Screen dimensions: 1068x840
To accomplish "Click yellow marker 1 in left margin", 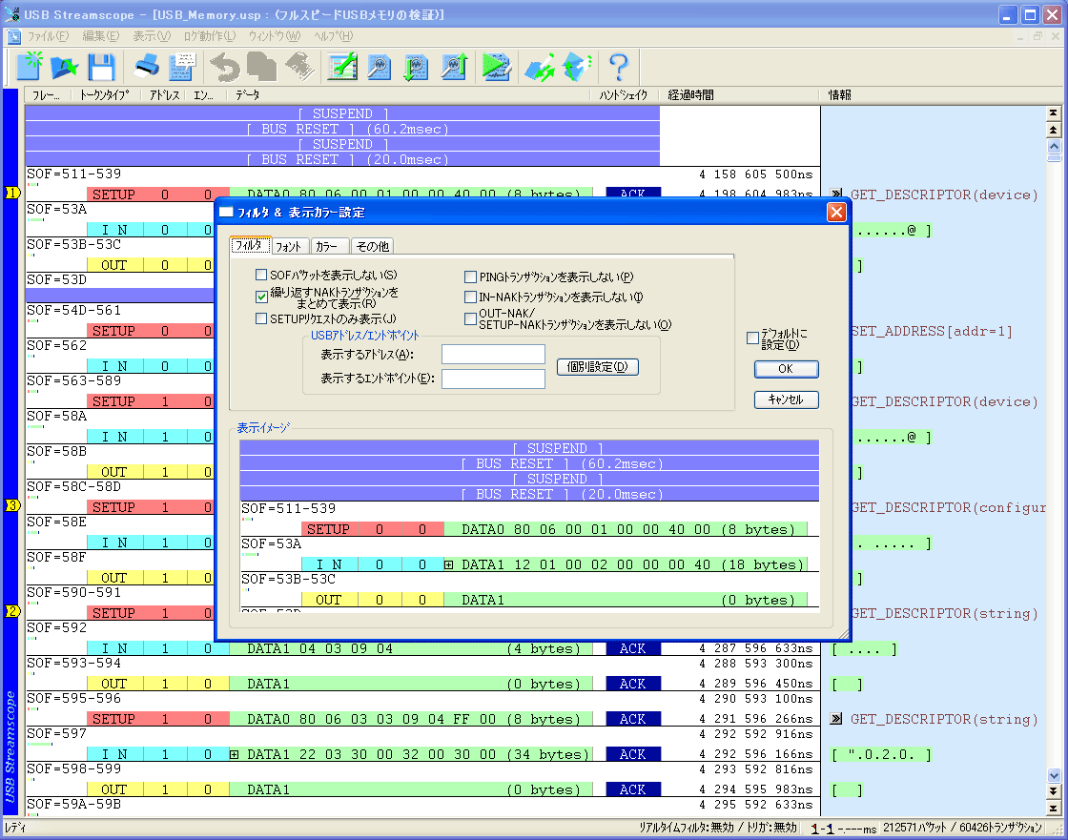I will [12, 193].
